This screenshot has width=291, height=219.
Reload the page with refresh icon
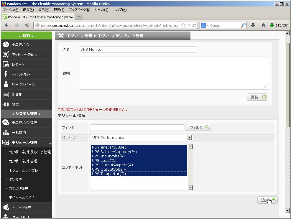coord(194,25)
